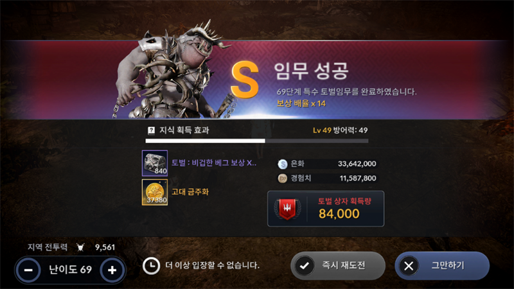Click the 토벌 상자 획득량 84,000 panel
Screen dimensions: 514x289
tap(326, 209)
